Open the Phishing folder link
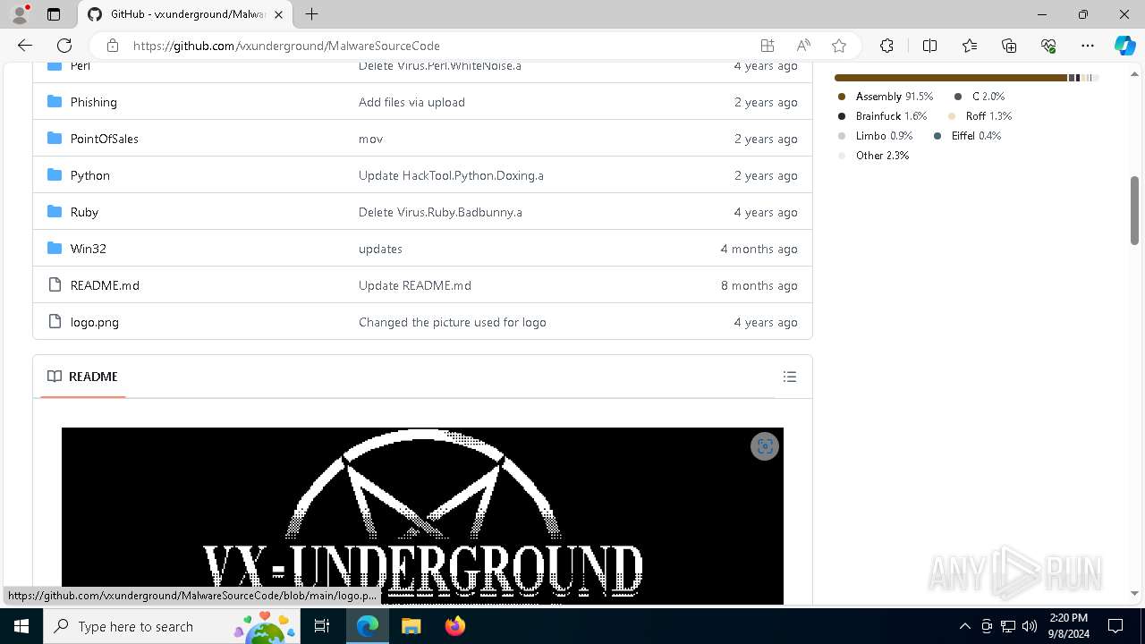 (94, 102)
